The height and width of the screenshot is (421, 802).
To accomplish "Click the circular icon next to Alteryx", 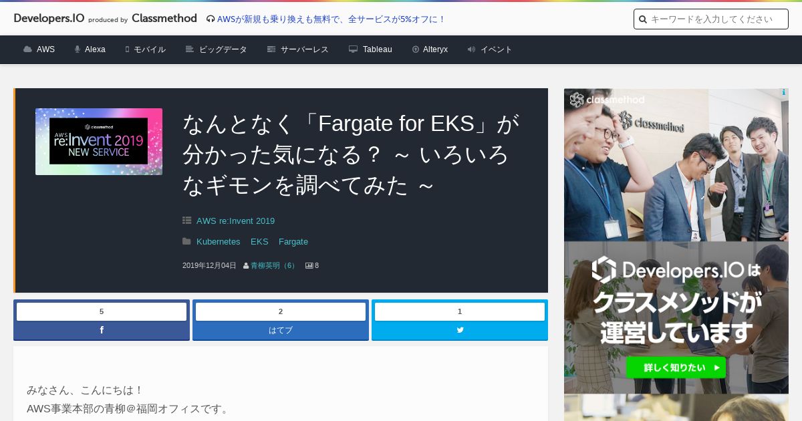I will [416, 49].
